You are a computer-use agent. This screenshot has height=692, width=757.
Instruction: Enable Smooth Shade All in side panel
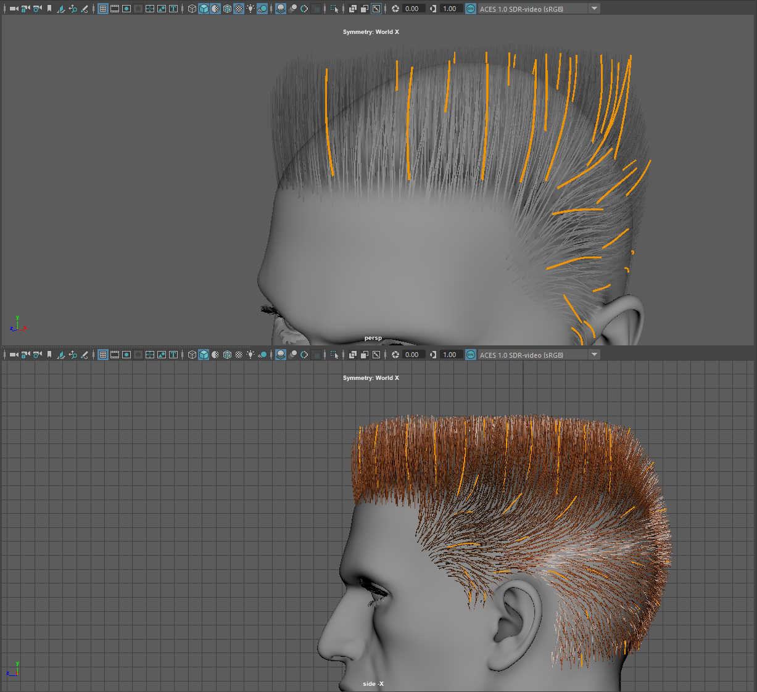click(x=204, y=355)
